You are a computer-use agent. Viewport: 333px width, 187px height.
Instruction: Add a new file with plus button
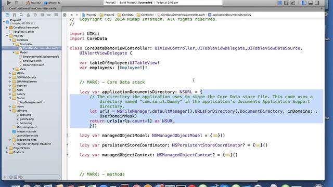click(5, 177)
